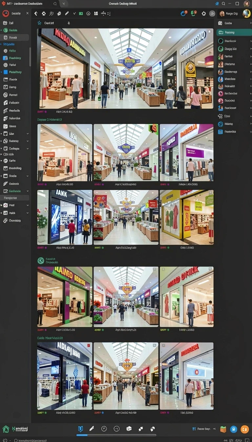Image resolution: width=252 pixels, height=442 pixels.
Task: Tick the checkbox on the large mall image
Action: (209, 32)
